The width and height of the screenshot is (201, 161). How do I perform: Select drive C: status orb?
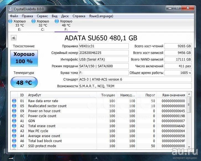coord(34,21)
